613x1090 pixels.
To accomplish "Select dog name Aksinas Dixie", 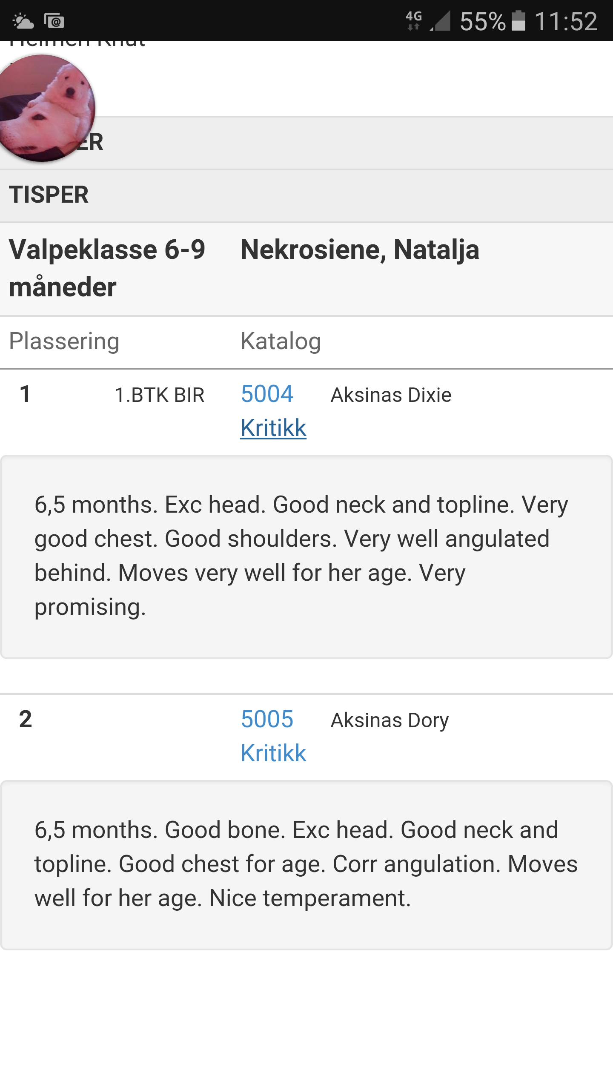I will tap(391, 395).
